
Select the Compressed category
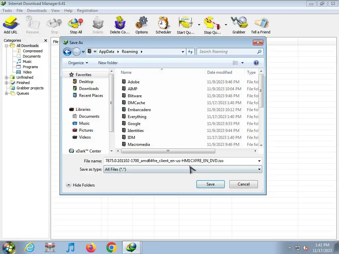point(33,51)
